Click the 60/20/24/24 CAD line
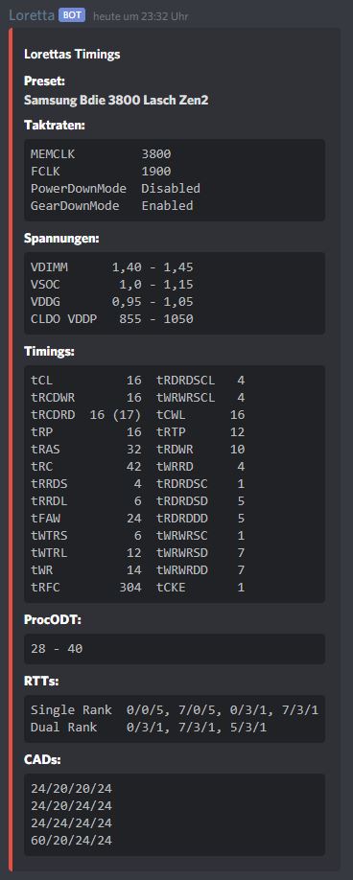Image resolution: width=353 pixels, height=880 pixels. tap(71, 840)
